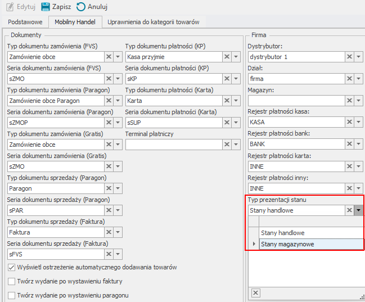Switch to the Podstawowe tab
This screenshot has width=365, height=302.
point(25,22)
